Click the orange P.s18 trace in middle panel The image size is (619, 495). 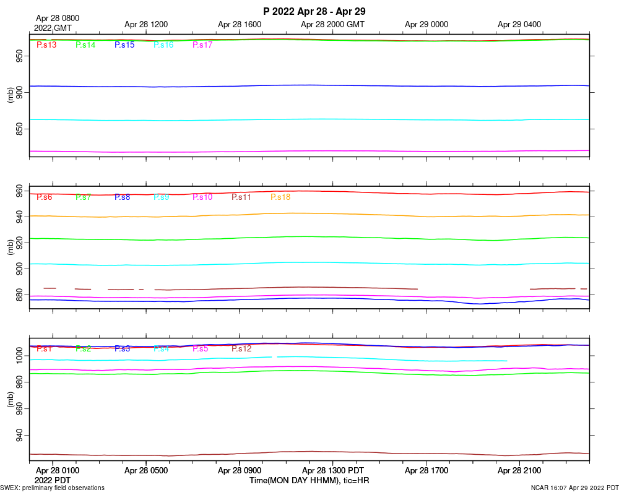pyautogui.click(x=309, y=213)
